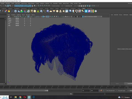The height and width of the screenshot is (99, 132).
Task: Open Selected menu in Attribute Editor
Action: click(x=116, y=15)
